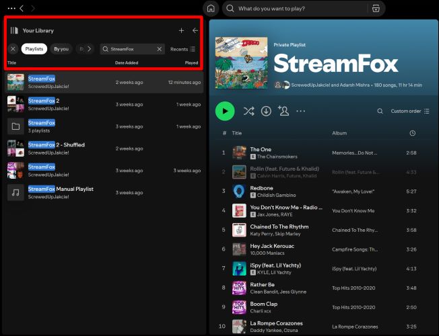Select the track 'The One'
This screenshot has height=336, width=439.
(x=261, y=149)
